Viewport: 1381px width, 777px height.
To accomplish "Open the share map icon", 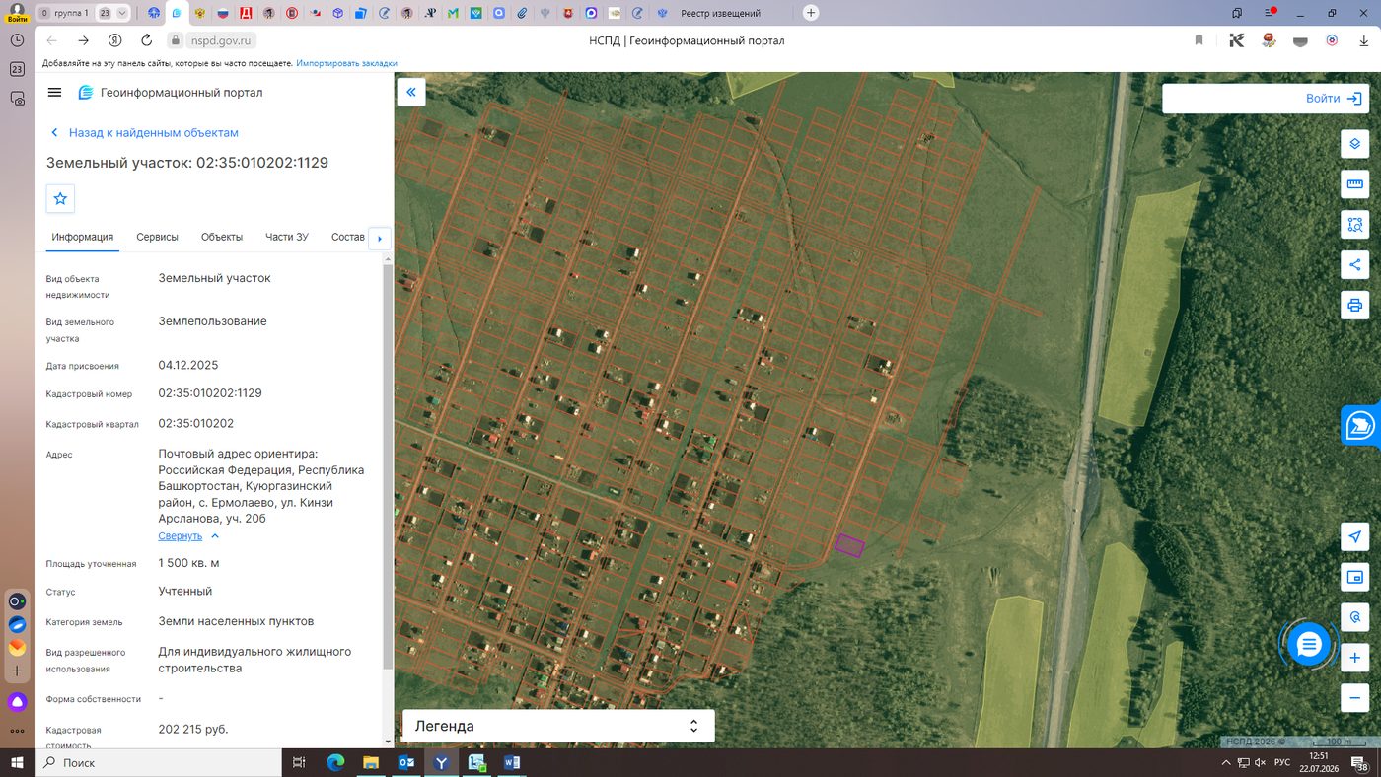I will (x=1354, y=264).
